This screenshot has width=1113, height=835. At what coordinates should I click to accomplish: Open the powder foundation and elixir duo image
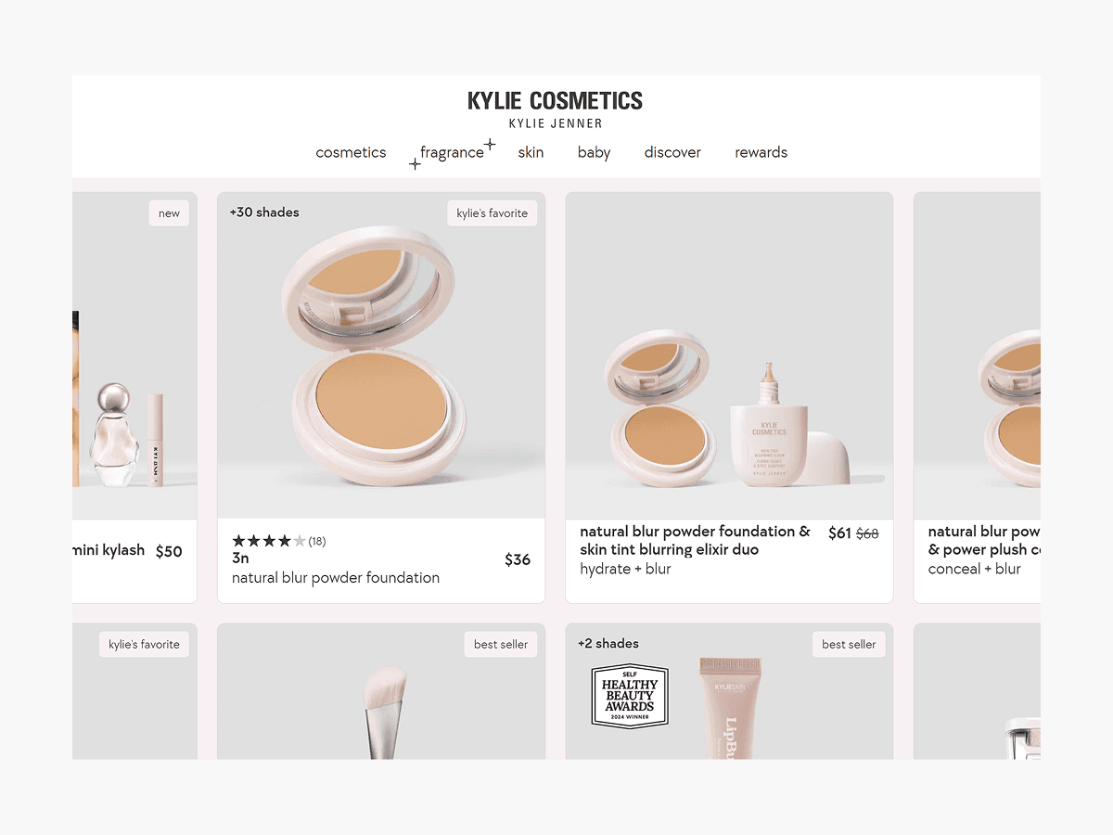click(x=729, y=355)
